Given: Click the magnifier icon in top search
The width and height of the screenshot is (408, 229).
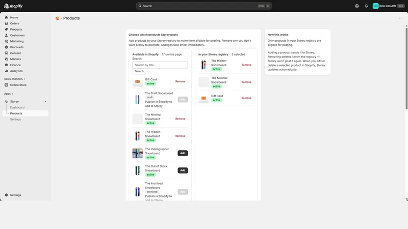Looking at the screenshot, I should click(140, 6).
